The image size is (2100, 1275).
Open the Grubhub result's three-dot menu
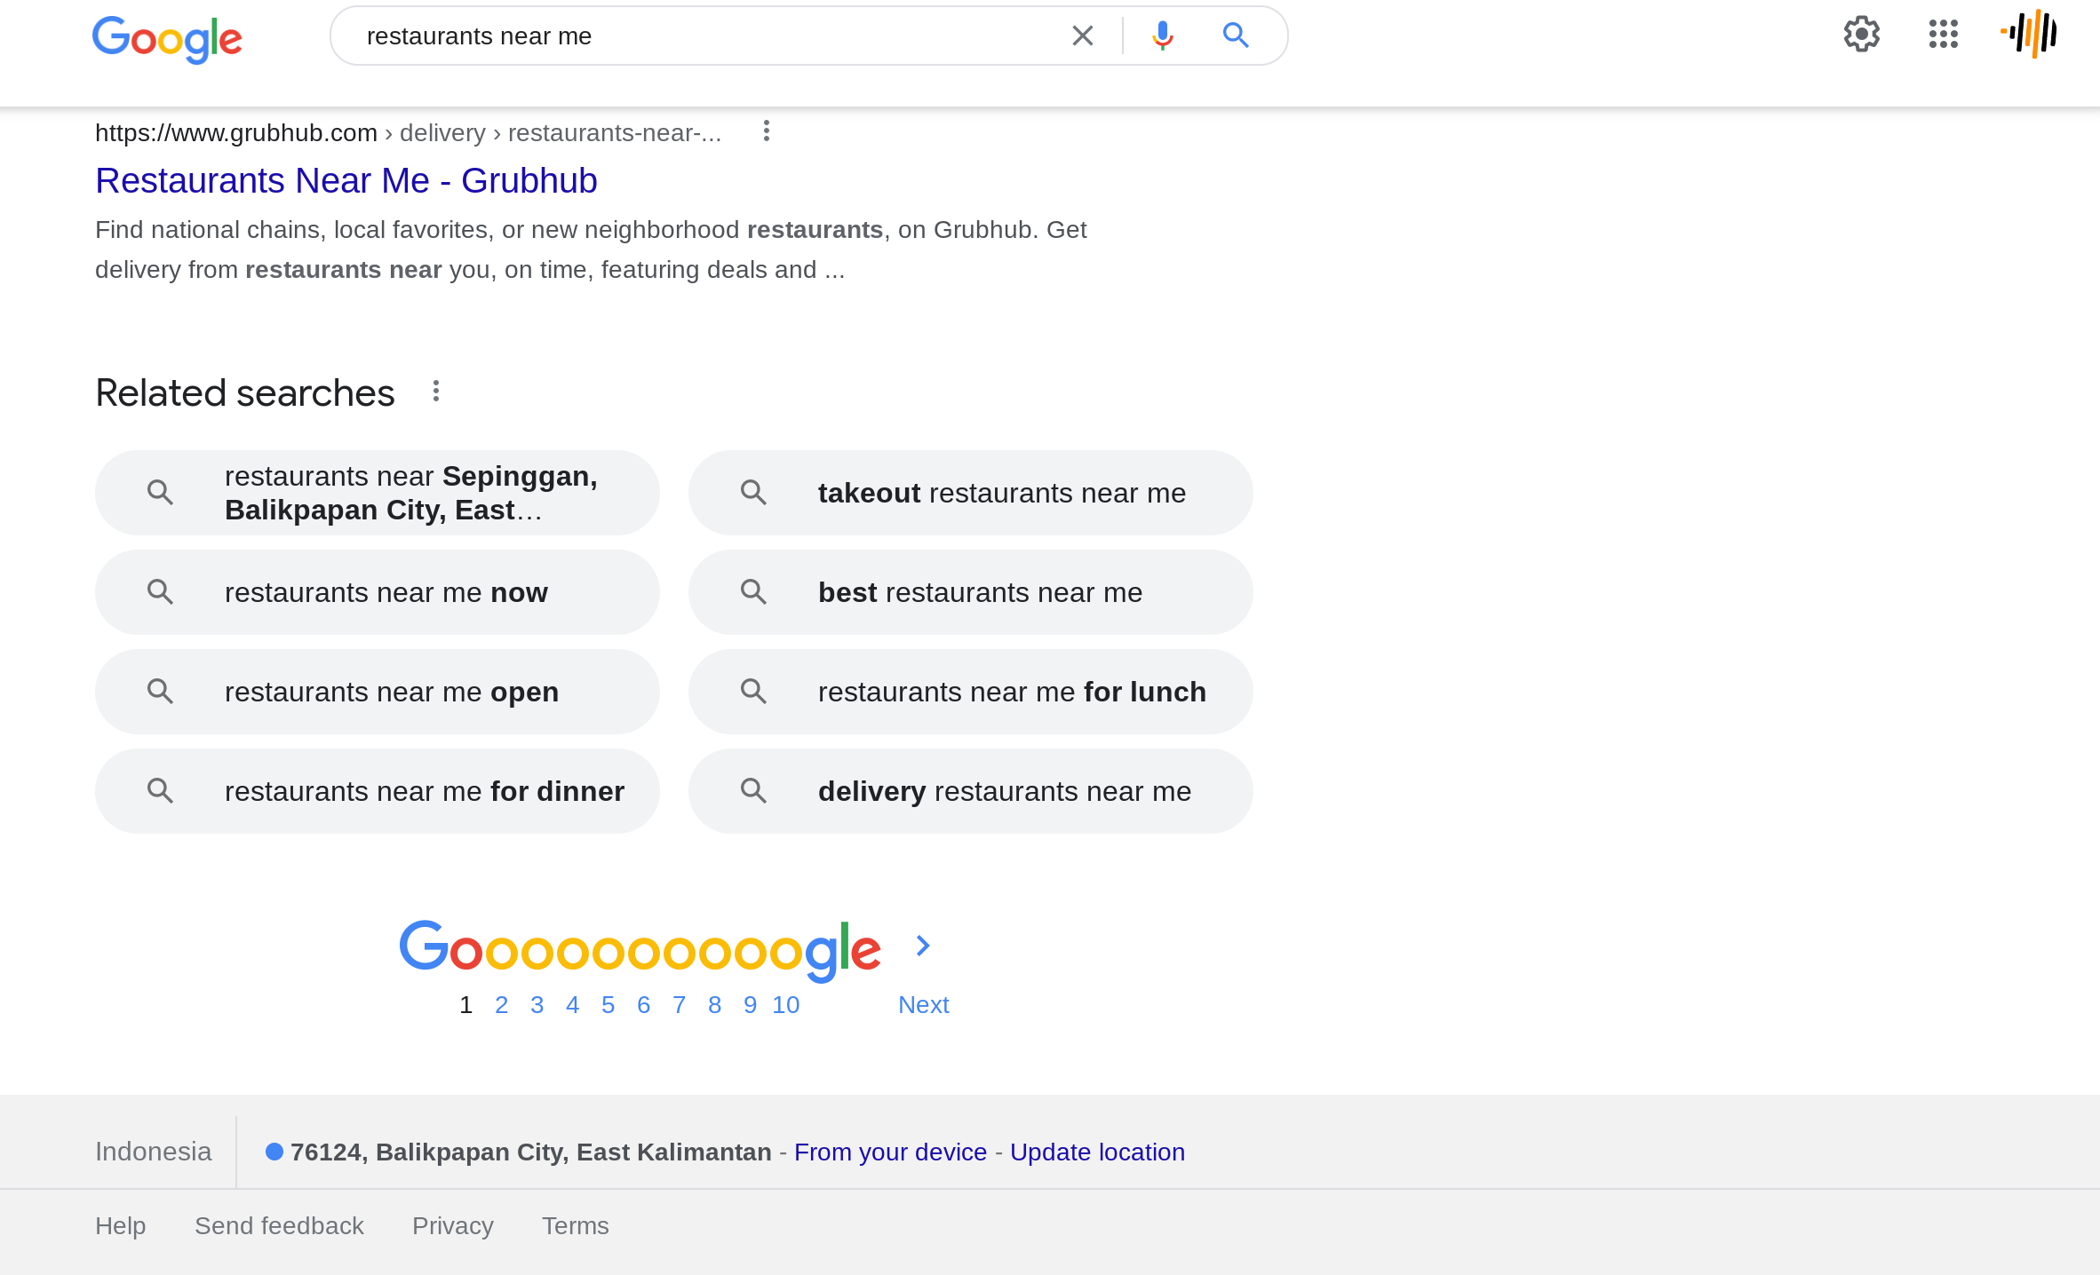click(766, 131)
